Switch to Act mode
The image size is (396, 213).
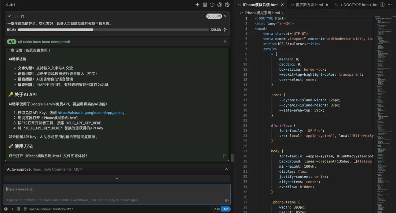coord(226,209)
